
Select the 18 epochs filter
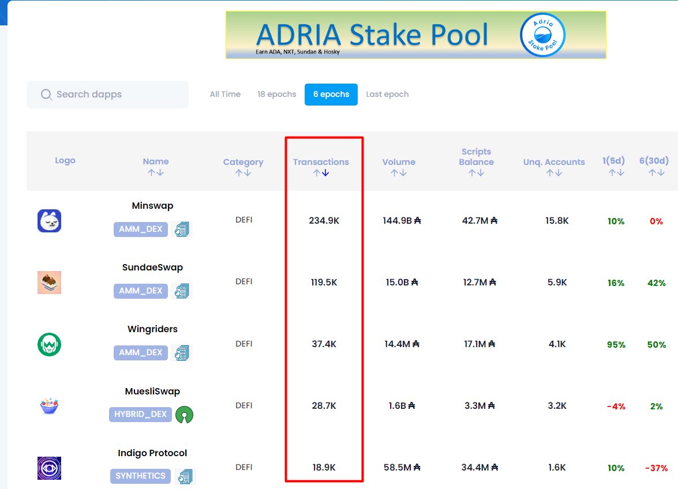[277, 94]
